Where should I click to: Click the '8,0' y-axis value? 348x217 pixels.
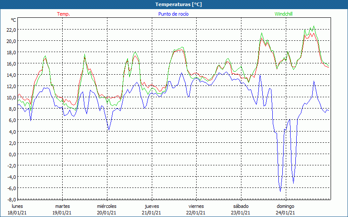[13, 109]
